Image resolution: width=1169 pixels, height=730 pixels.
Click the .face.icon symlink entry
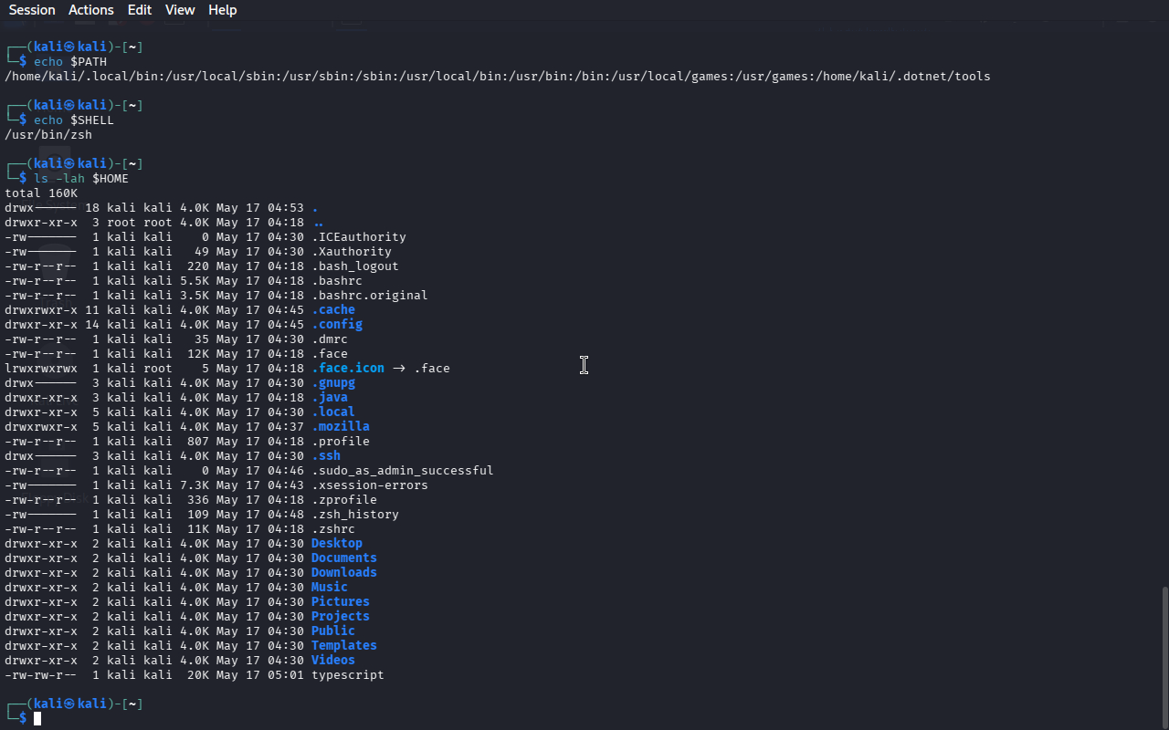(x=348, y=369)
